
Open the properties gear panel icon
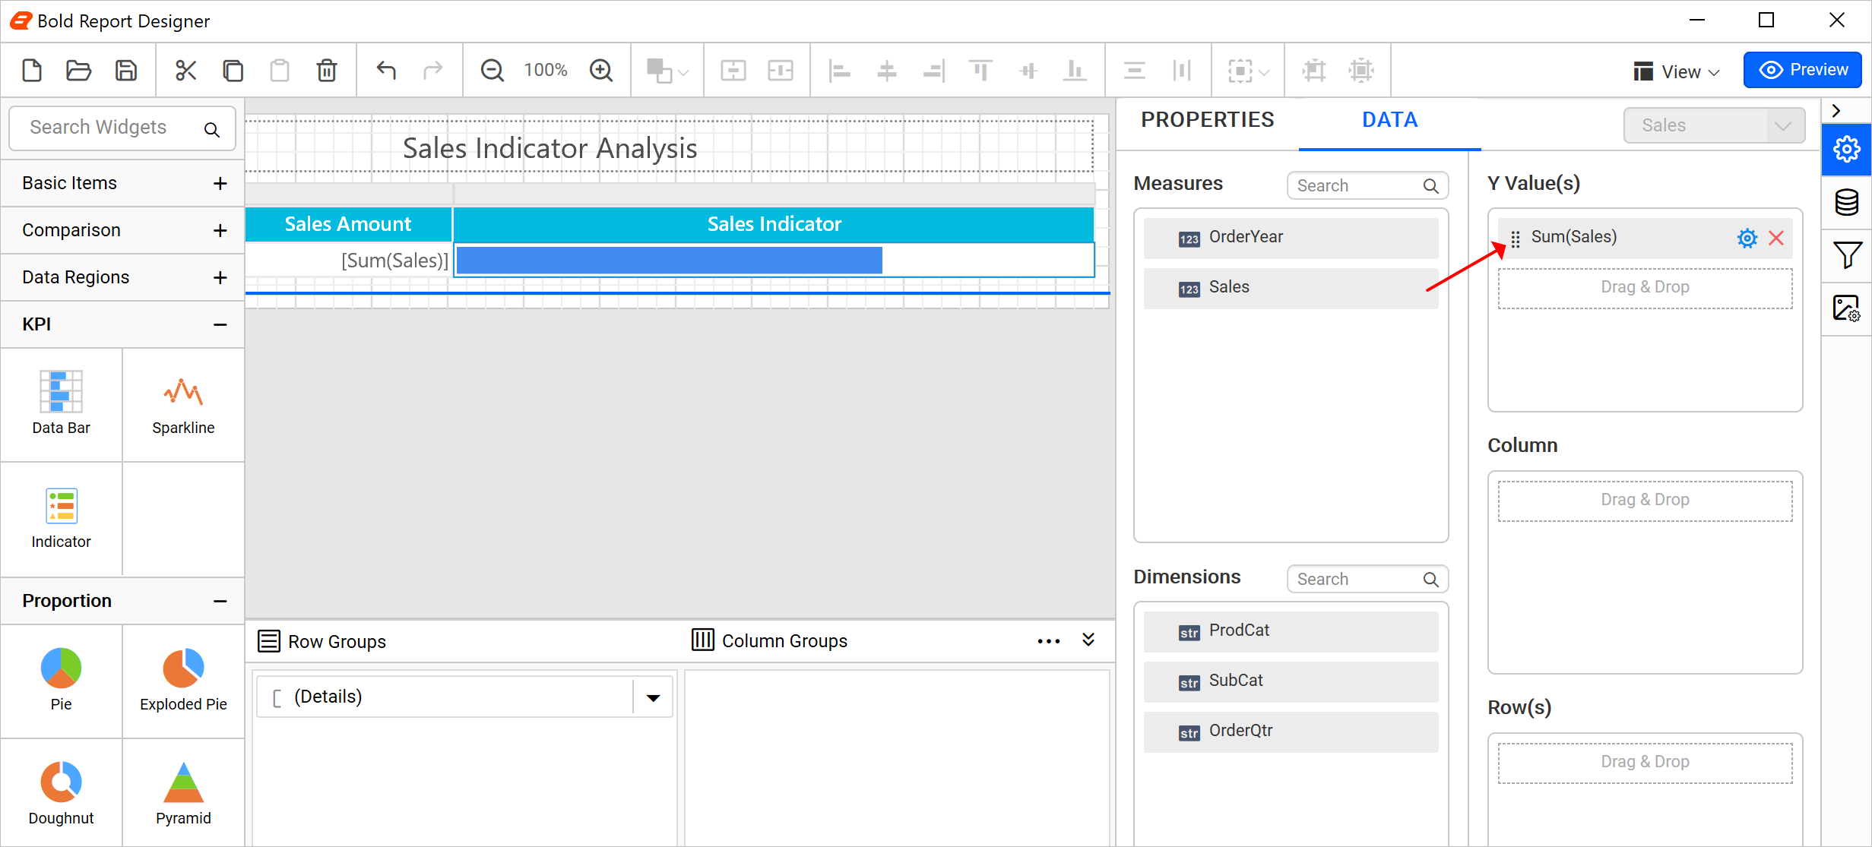(1846, 150)
